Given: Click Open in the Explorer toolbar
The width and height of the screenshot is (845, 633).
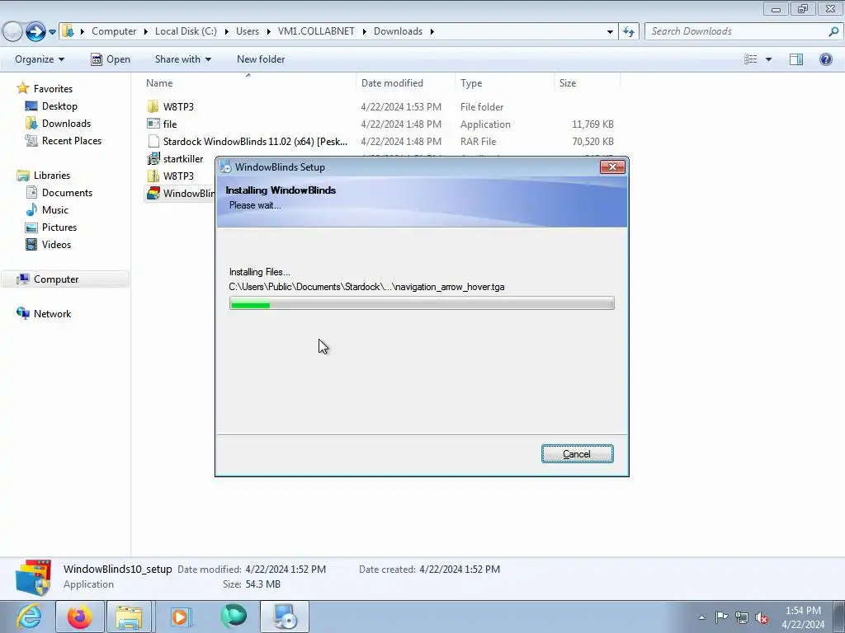Looking at the screenshot, I should coord(111,59).
